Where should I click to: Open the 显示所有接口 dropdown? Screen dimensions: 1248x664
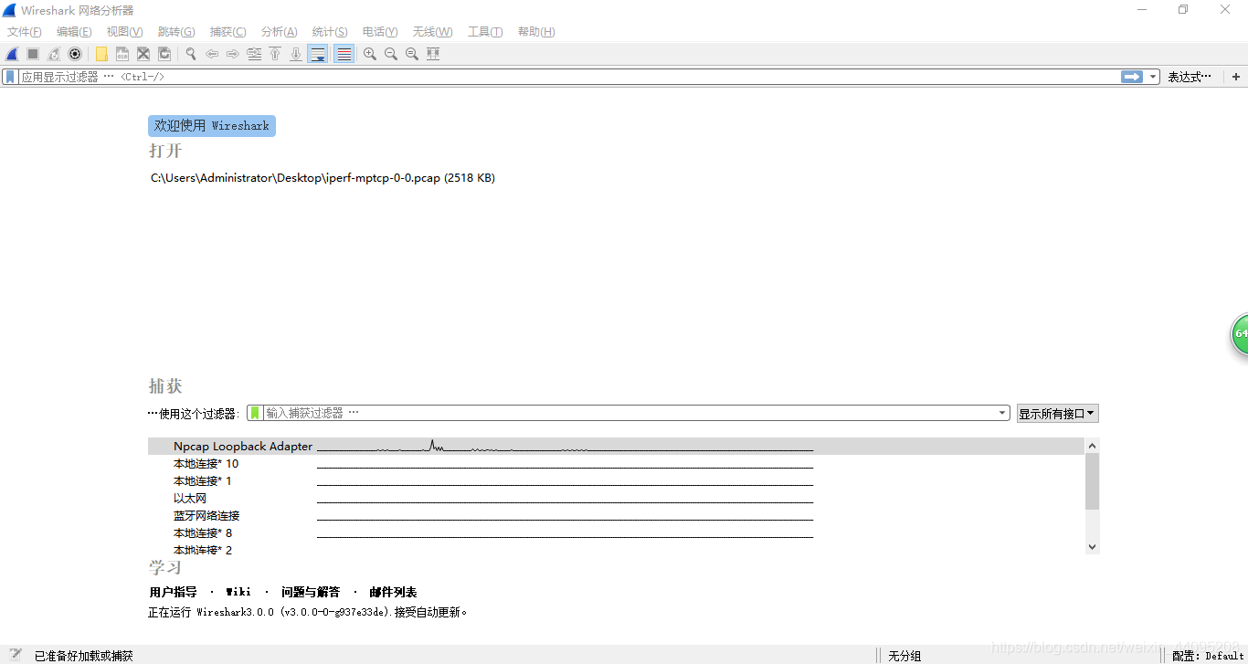point(1057,414)
